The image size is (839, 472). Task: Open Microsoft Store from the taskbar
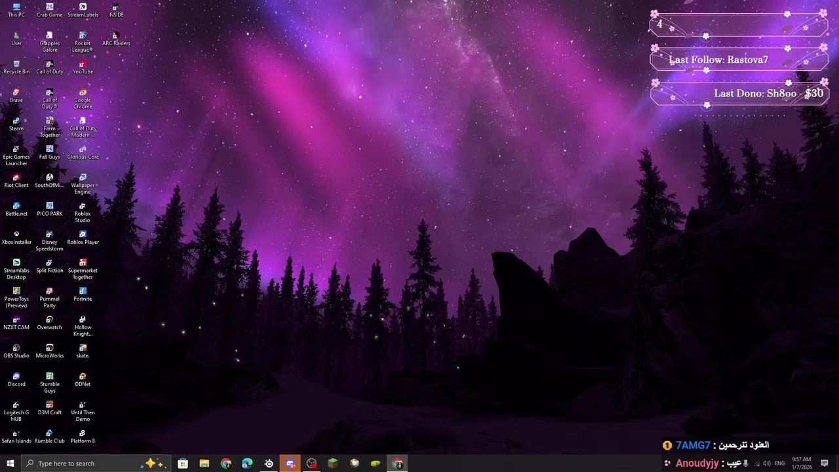coord(183,463)
